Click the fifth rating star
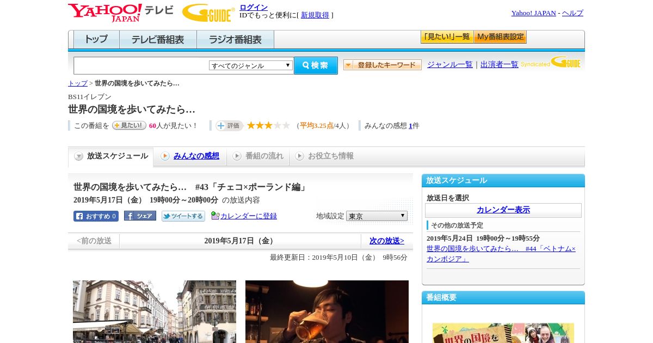The height and width of the screenshot is (343, 653). point(286,125)
